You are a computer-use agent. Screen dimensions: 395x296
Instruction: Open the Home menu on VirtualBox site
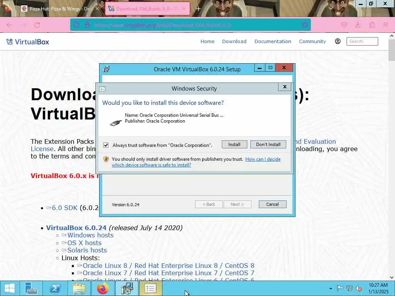(207, 42)
